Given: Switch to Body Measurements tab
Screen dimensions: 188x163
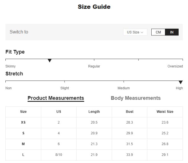Looking at the screenshot, I should (x=136, y=98).
